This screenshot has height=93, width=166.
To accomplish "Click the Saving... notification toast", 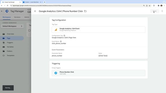I will point(8,88).
